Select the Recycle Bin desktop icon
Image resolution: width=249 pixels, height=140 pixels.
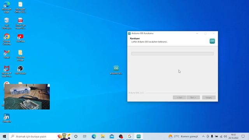(x=7, y=23)
